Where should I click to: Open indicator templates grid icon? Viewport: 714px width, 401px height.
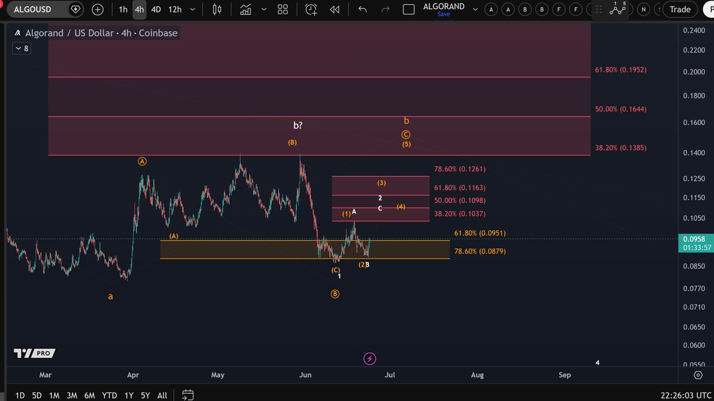[283, 10]
